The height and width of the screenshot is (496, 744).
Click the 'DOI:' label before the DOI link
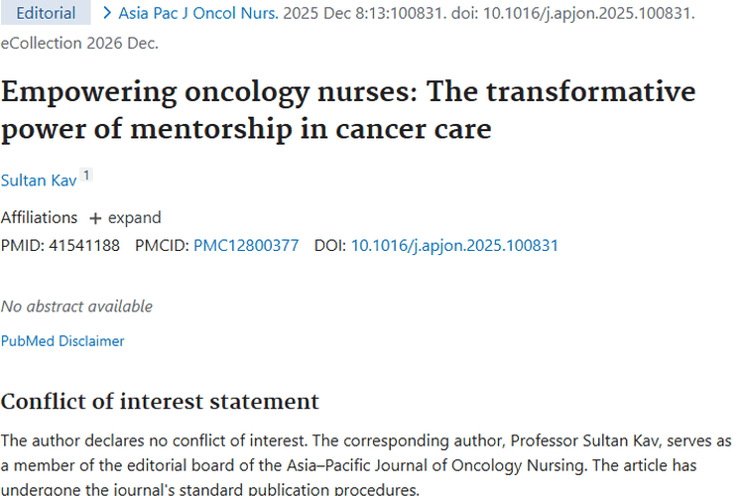[330, 245]
